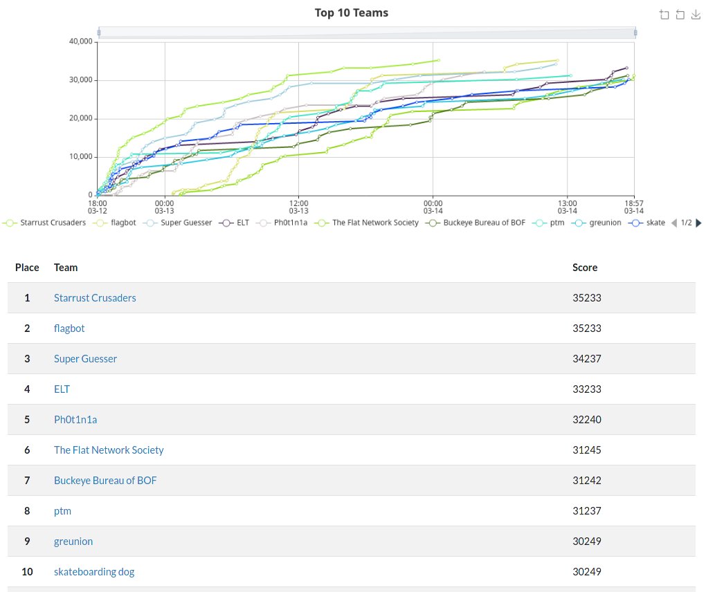This screenshot has height=592, width=706.
Task: Open Super Guesser team link
Action: [86, 358]
